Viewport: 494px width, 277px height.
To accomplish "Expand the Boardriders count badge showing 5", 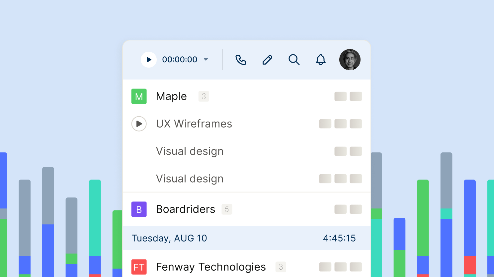I will click(227, 209).
